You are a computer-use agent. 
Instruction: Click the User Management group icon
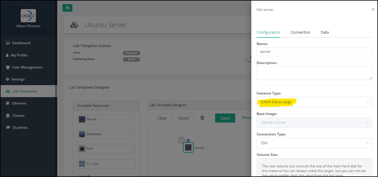point(8,67)
